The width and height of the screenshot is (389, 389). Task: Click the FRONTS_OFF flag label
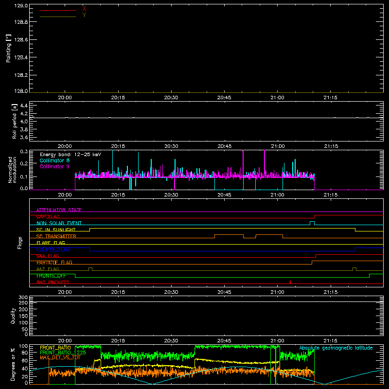coord(51,276)
